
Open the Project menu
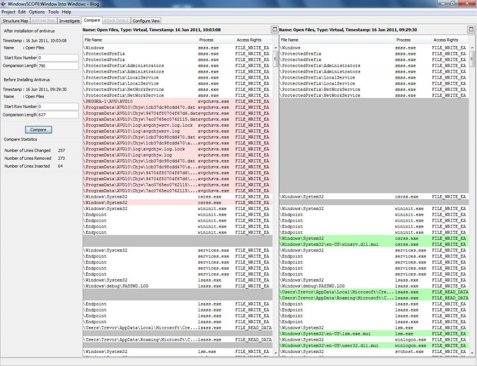point(8,12)
